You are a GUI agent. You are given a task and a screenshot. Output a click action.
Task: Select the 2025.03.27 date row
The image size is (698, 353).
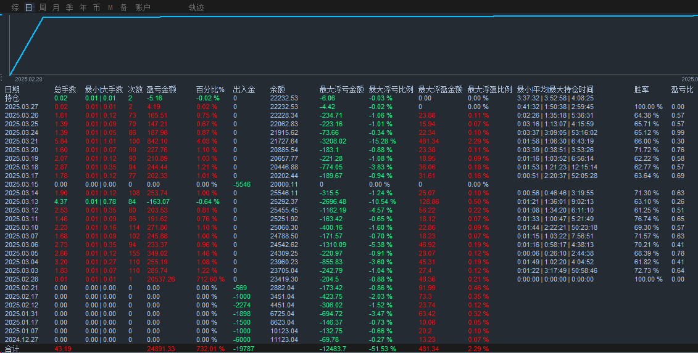(x=22, y=107)
